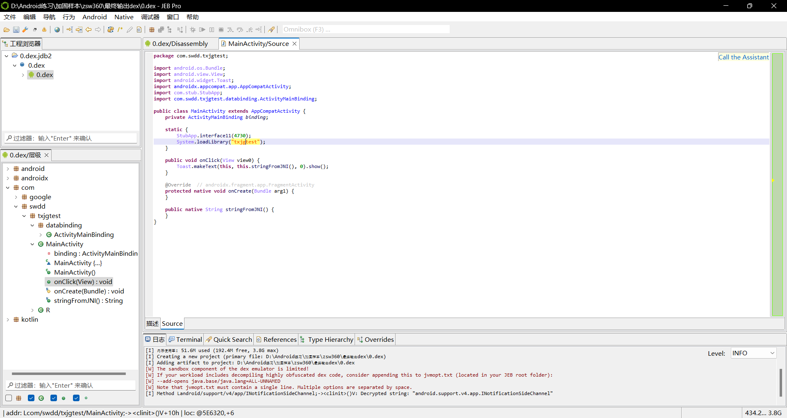Click the overrides toolbar tree icon
This screenshot has width=787, height=418.
180,30
